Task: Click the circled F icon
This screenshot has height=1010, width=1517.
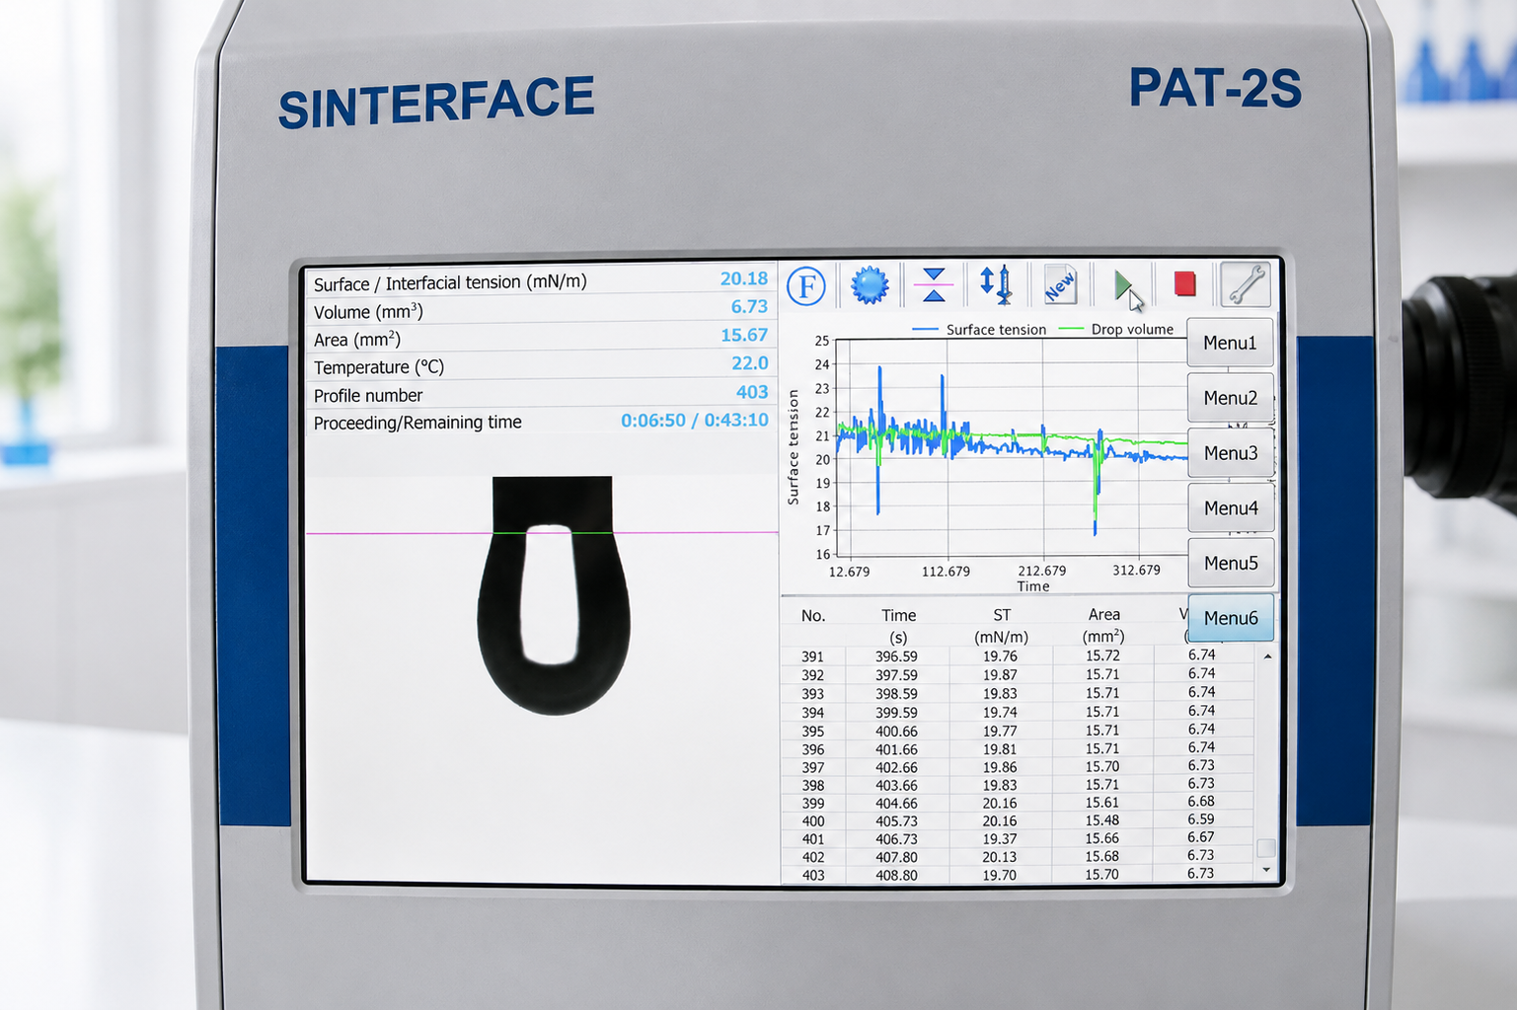Action: click(x=806, y=286)
